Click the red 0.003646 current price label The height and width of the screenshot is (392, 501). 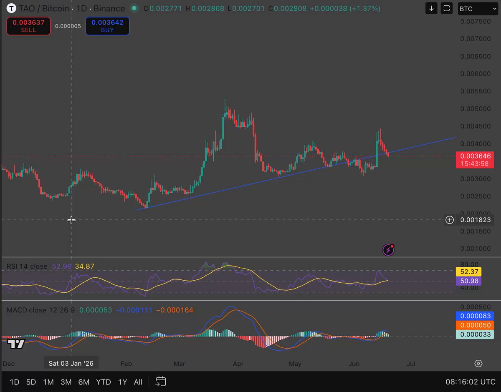pyautogui.click(x=475, y=159)
